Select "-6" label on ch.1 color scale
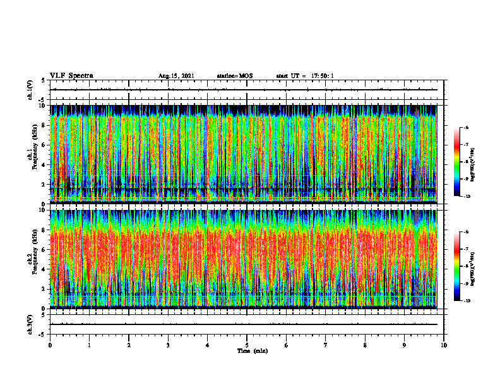This screenshot has height=387, width=500. pyautogui.click(x=466, y=128)
